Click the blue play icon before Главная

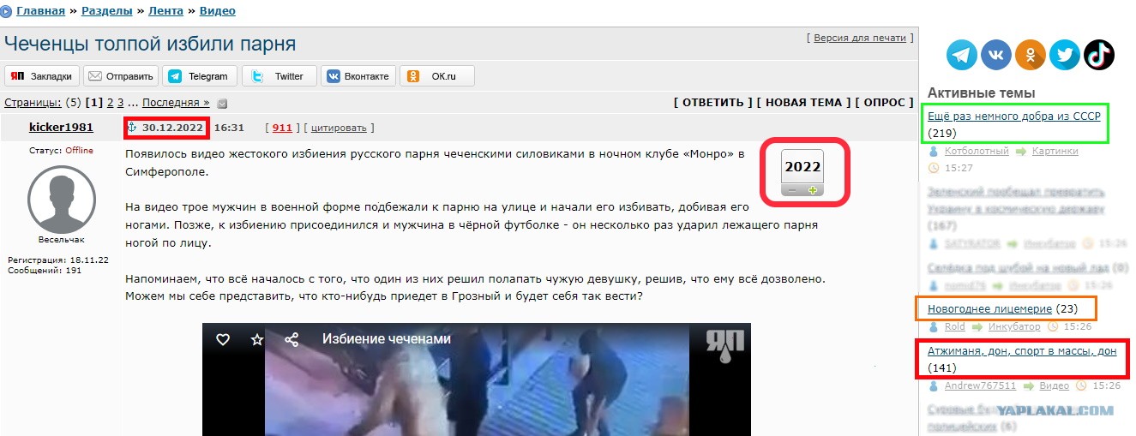(7, 11)
